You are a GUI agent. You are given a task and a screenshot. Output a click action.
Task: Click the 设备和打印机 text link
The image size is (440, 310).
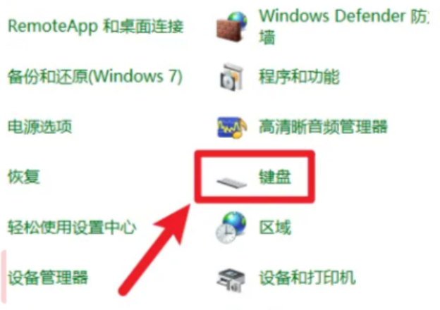pyautogui.click(x=307, y=278)
